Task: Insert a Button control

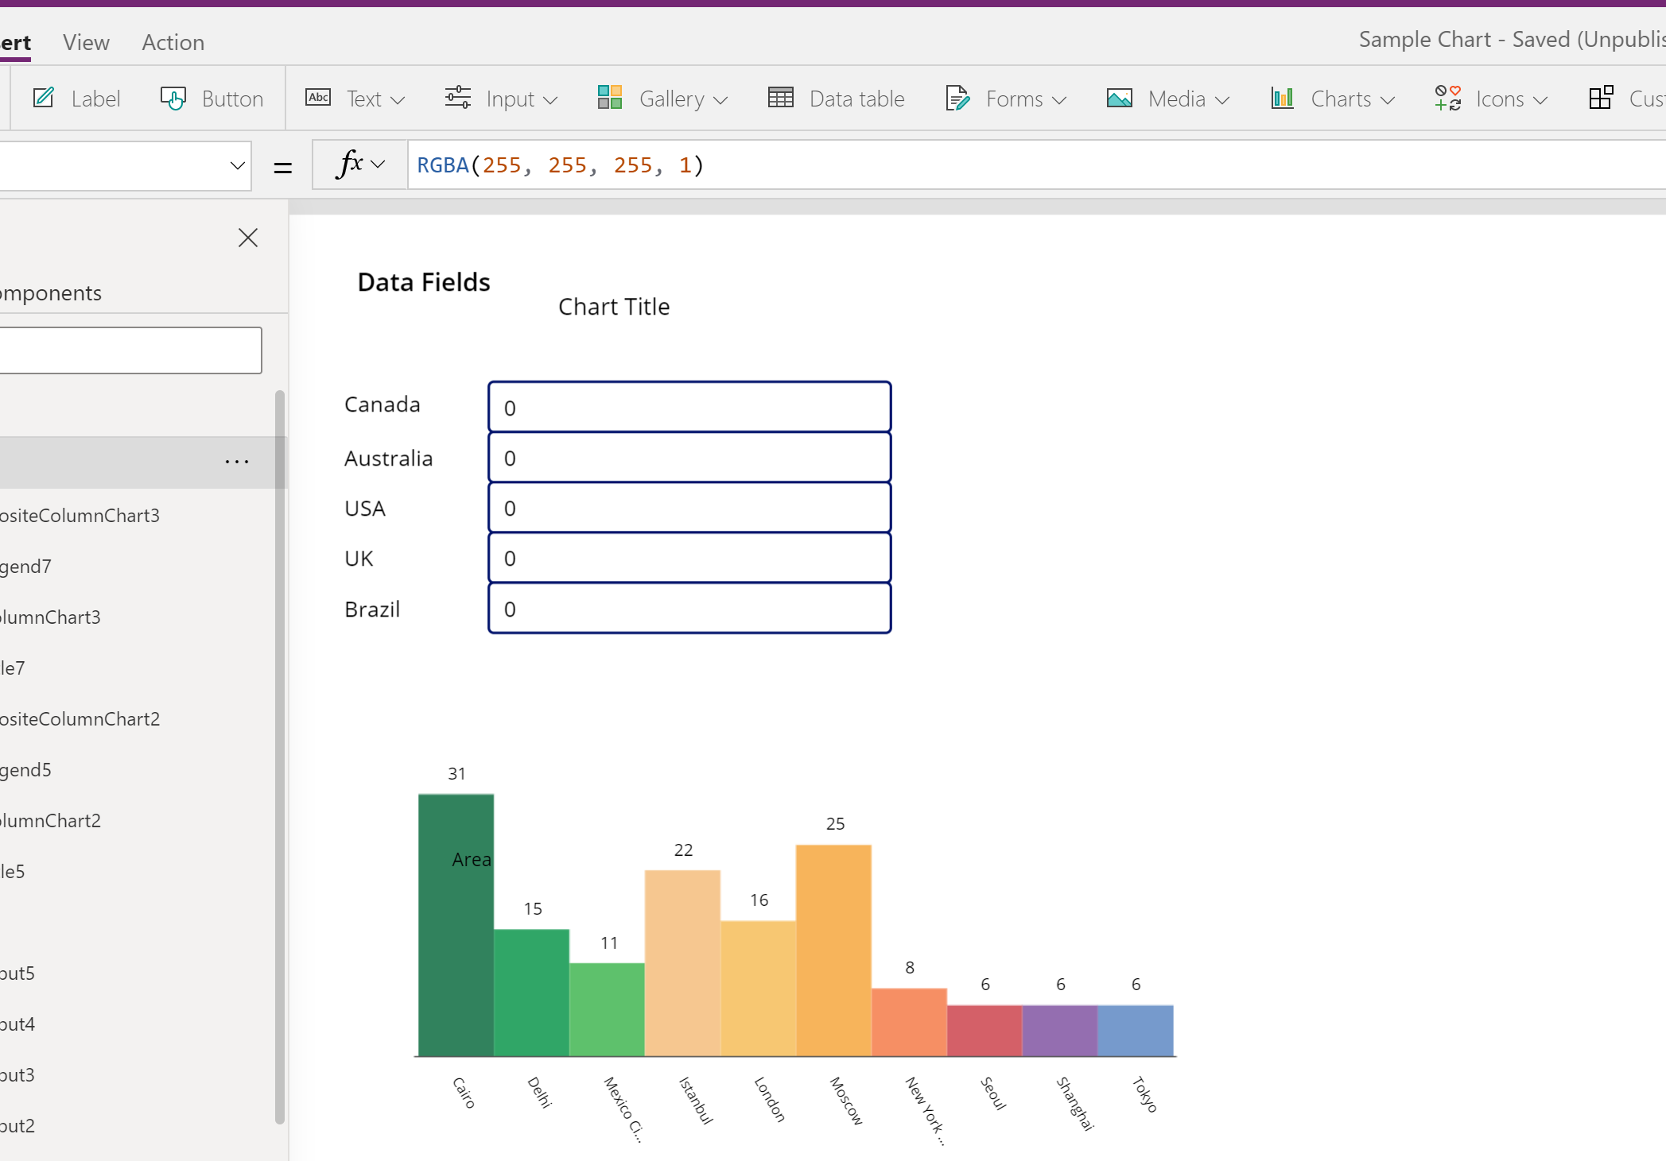Action: click(211, 99)
